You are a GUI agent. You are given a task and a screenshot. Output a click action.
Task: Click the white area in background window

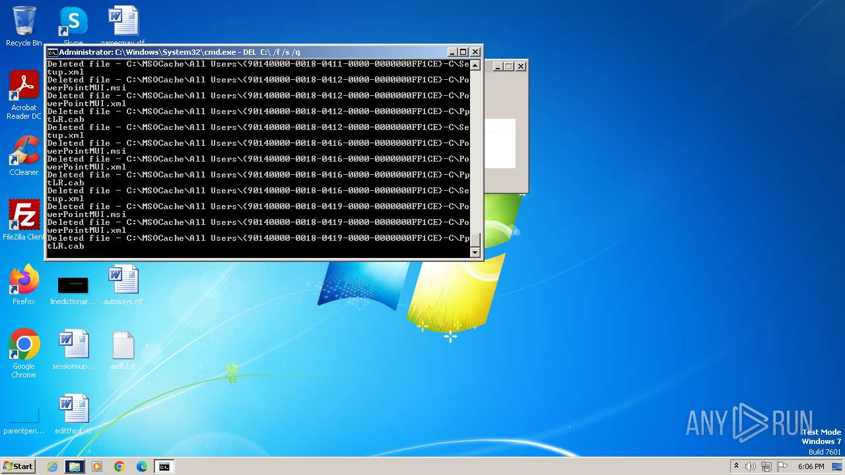500,143
